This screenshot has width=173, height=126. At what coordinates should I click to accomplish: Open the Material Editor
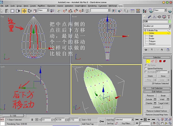pos(145,11)
